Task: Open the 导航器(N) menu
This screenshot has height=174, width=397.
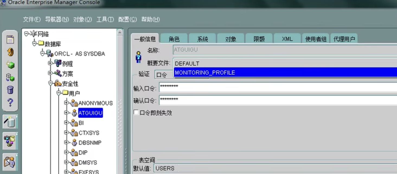Action: [x=57, y=20]
